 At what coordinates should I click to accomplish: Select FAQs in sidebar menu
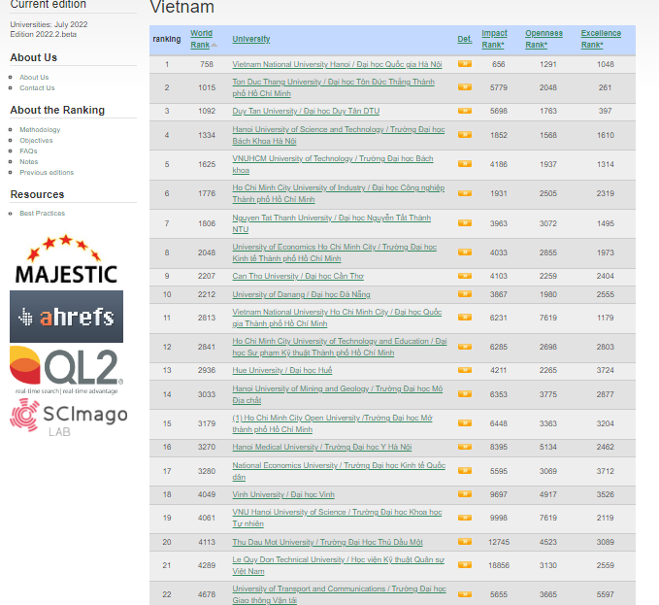[x=28, y=151]
